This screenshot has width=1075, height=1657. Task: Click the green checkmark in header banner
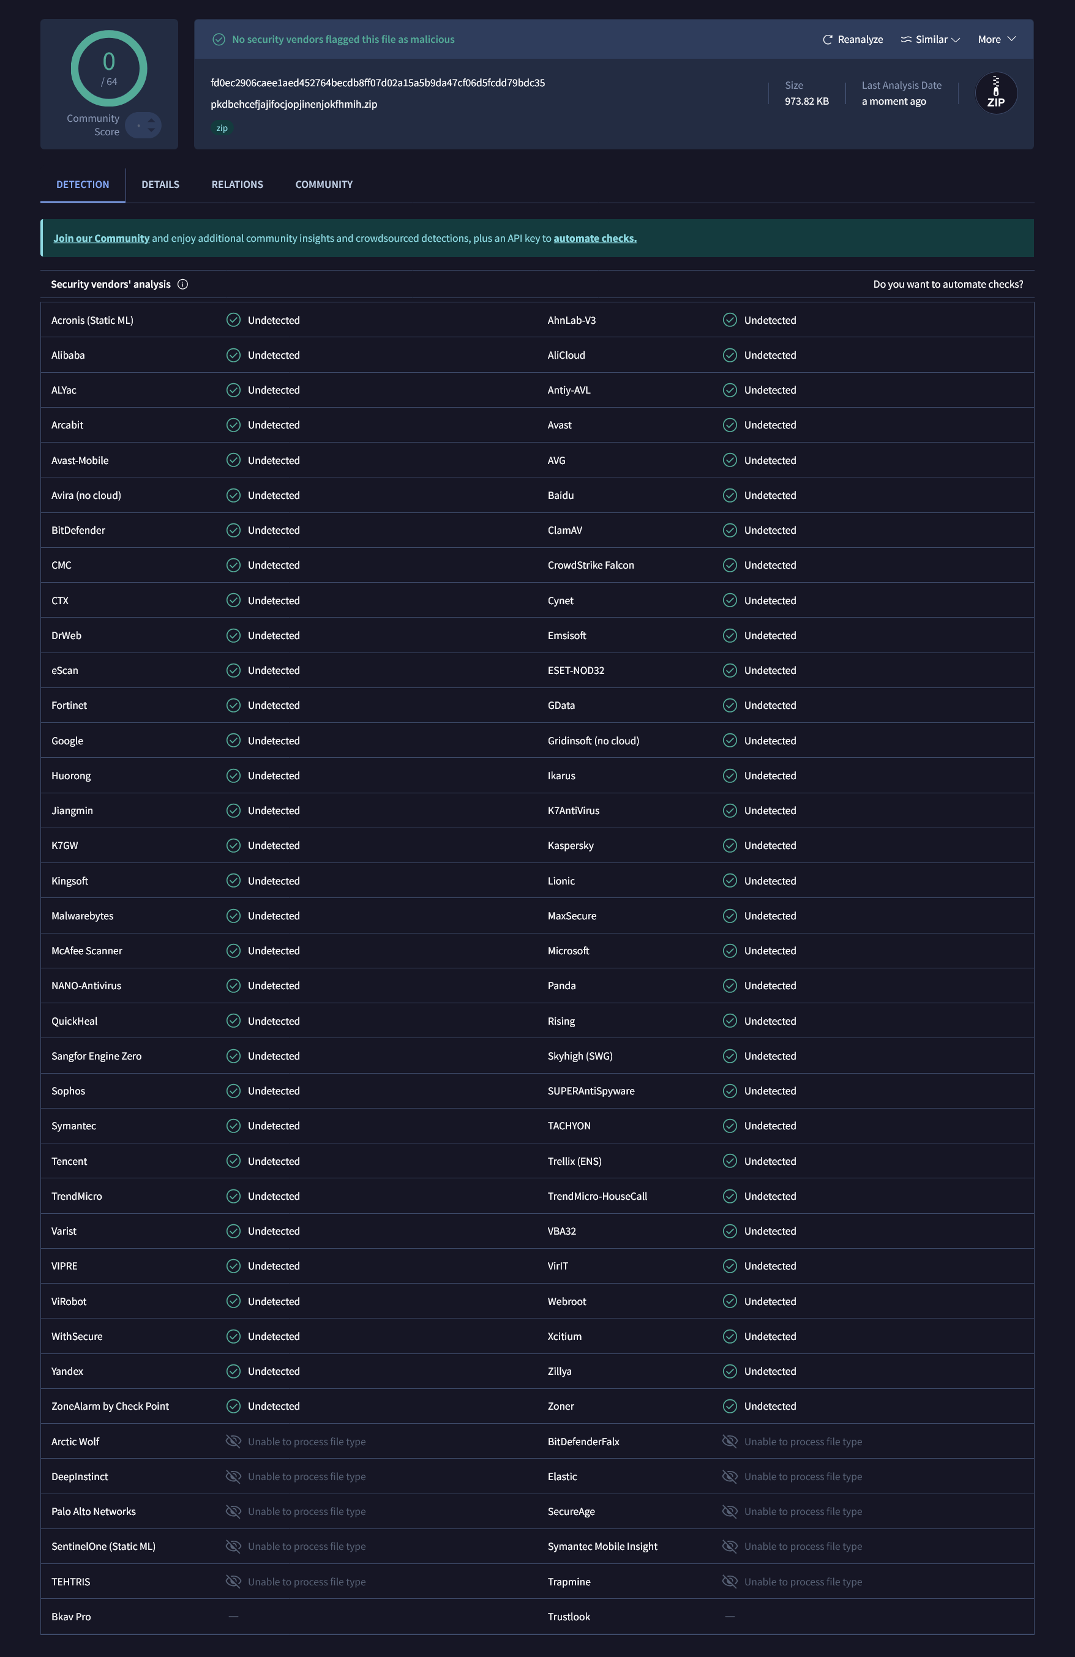point(219,40)
